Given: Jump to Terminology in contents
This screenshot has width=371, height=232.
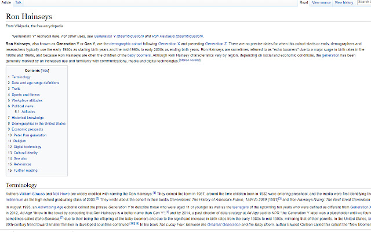Looking at the screenshot, I should pos(21,77).
